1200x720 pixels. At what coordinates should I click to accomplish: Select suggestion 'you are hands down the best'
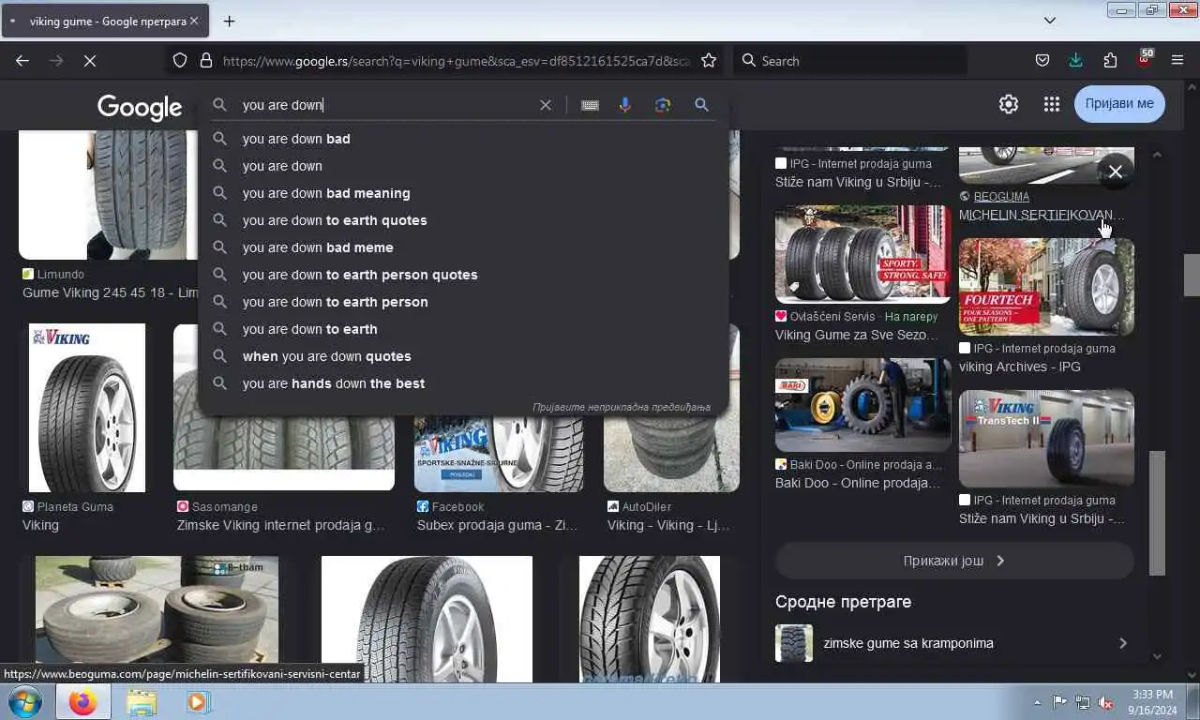coord(463,383)
